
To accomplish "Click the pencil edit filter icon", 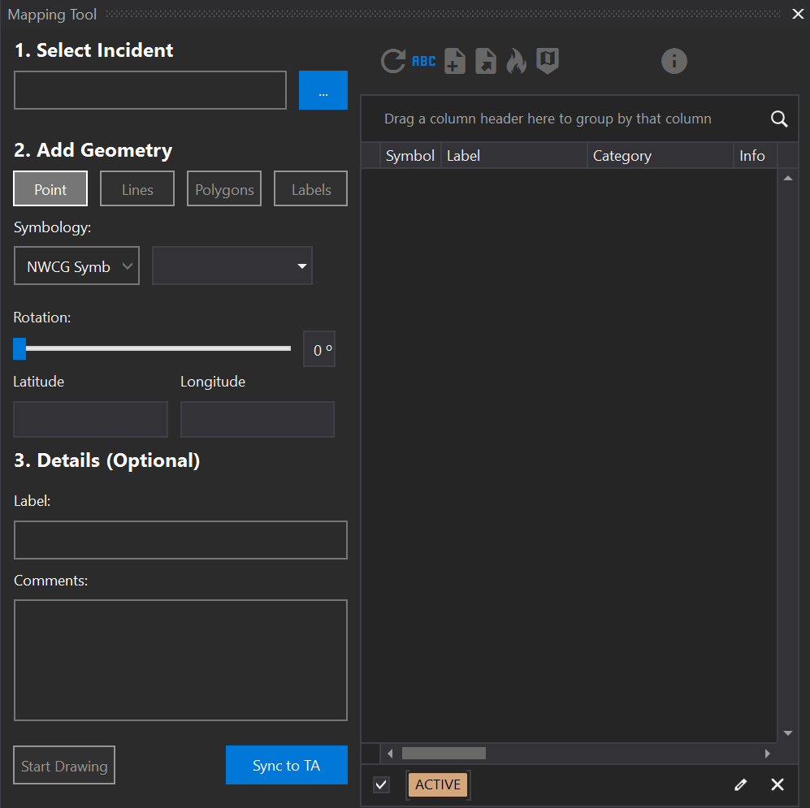I will point(740,784).
